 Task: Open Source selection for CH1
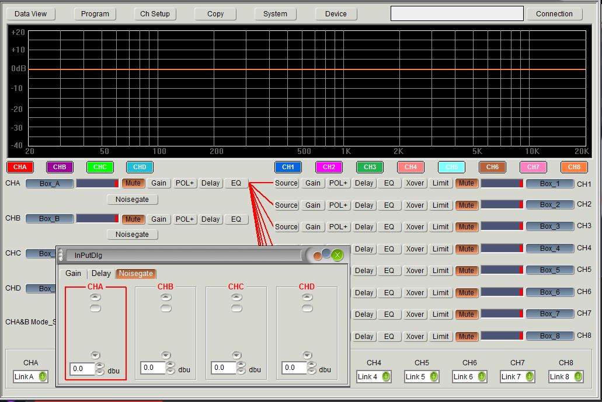click(287, 183)
